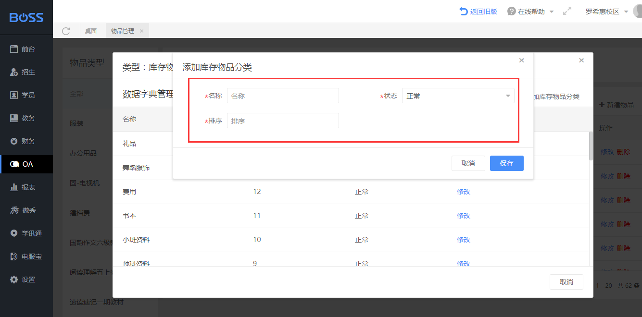Close the 数据字典管理 dialog
Viewport: 642px width, 317px height.
click(581, 61)
